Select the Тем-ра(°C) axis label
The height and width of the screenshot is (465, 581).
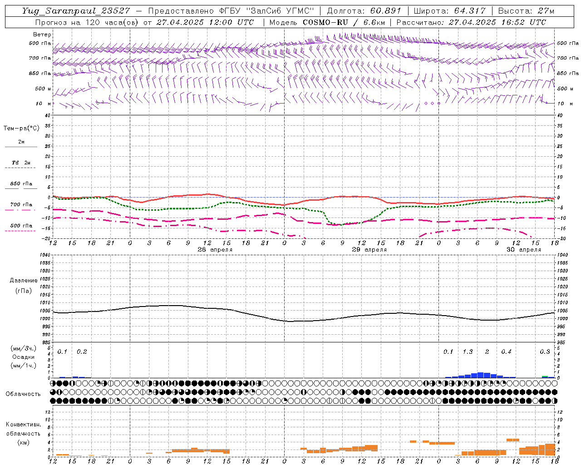(21, 129)
